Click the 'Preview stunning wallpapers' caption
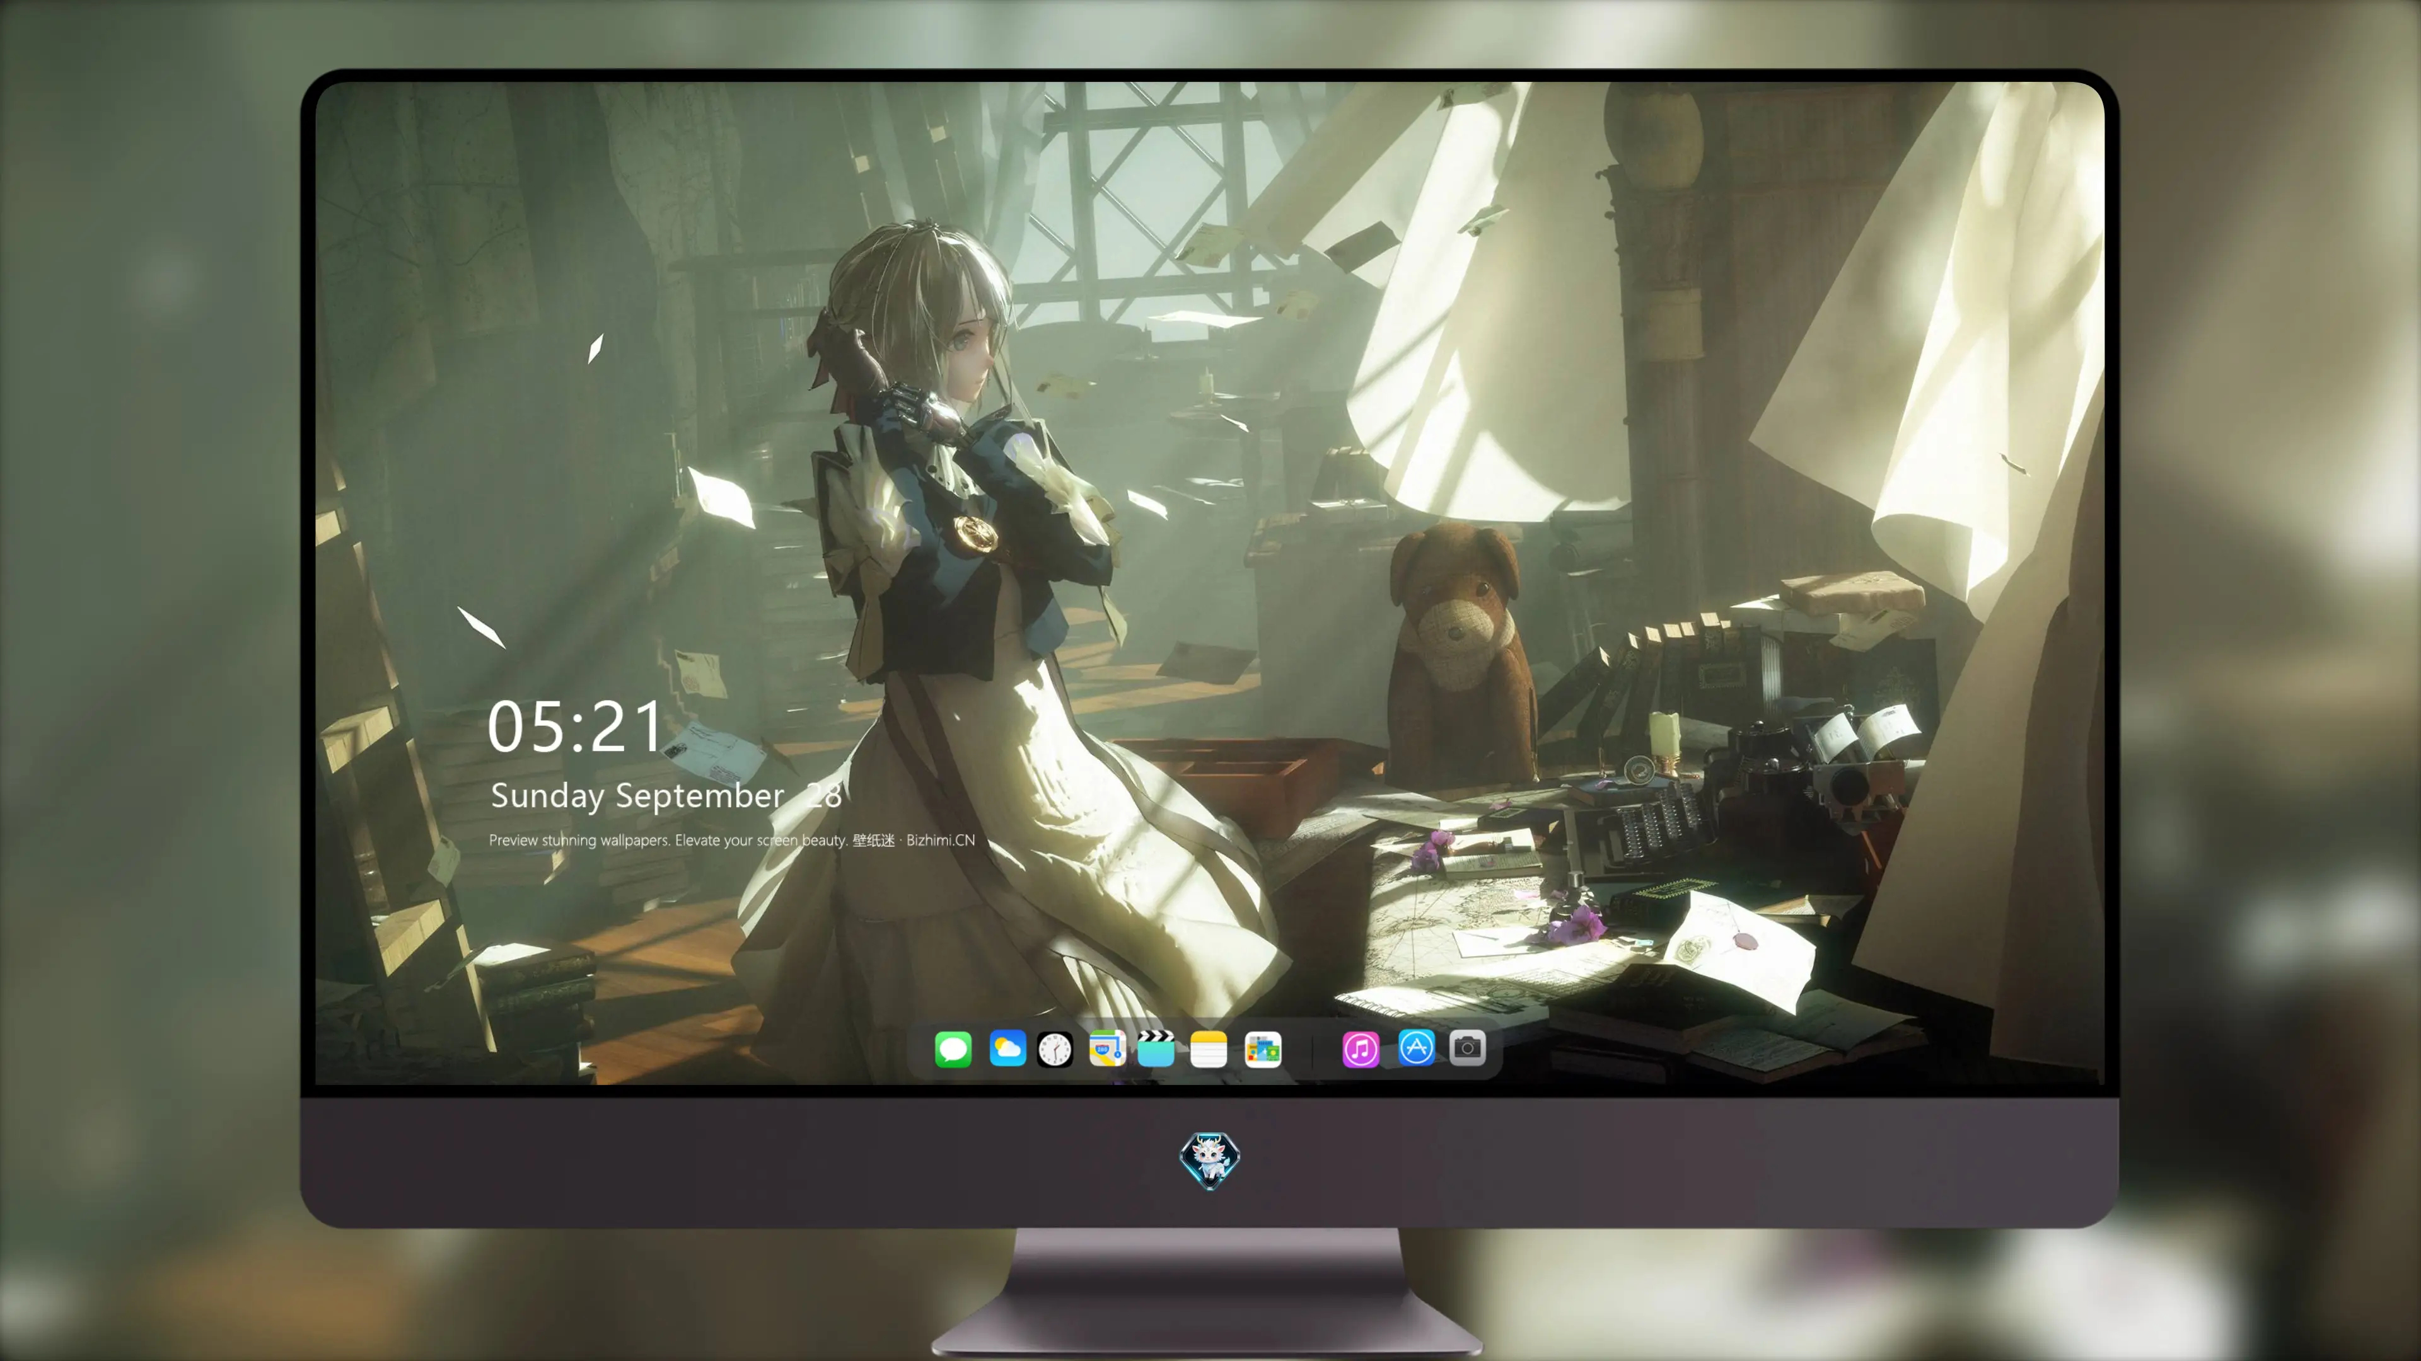The image size is (2421, 1361). click(x=580, y=841)
